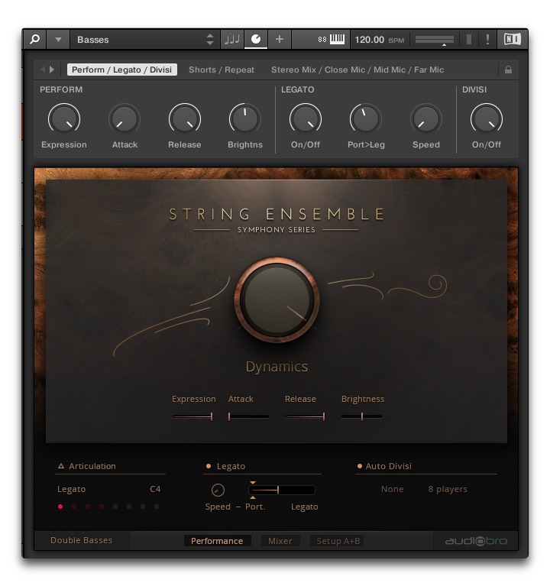The width and height of the screenshot is (550, 586).
Task: Open the Setup A+B page tab
Action: pyautogui.click(x=338, y=541)
